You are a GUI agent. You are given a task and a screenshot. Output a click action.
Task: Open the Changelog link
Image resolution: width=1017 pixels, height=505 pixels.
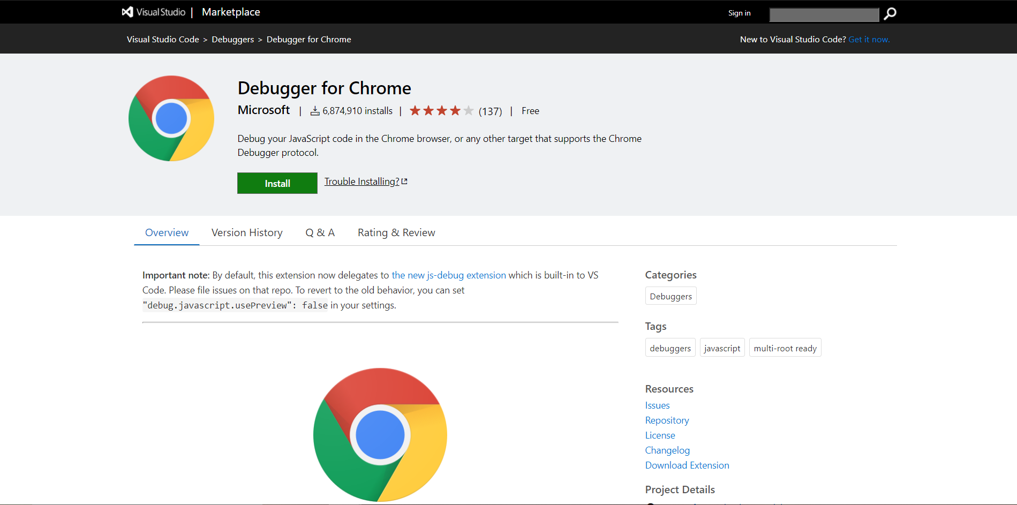point(667,450)
